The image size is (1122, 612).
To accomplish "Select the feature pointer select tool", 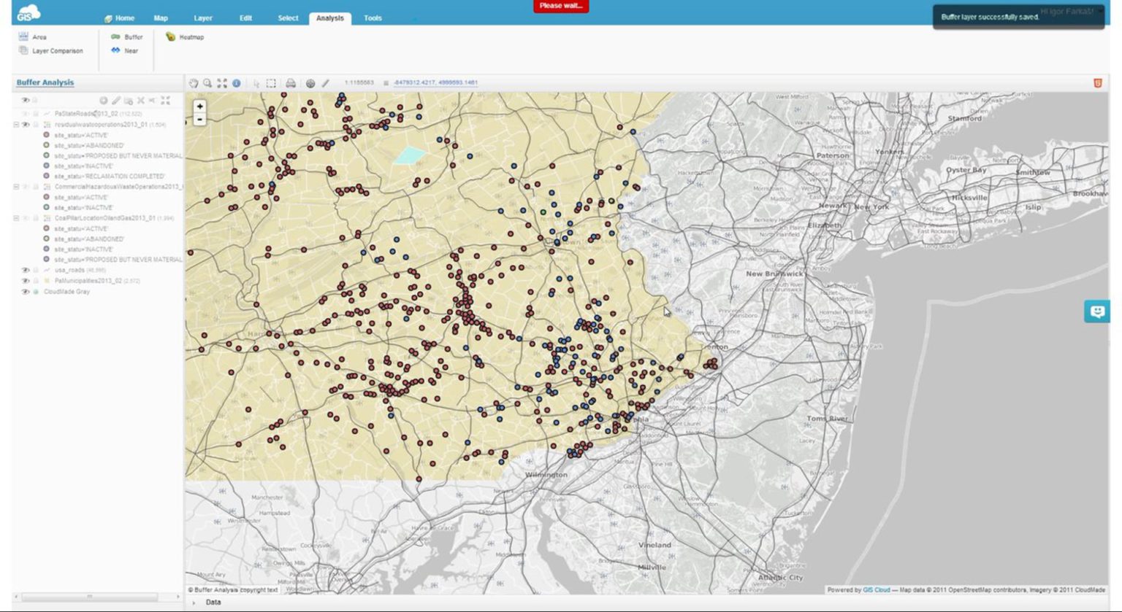I will click(x=256, y=83).
